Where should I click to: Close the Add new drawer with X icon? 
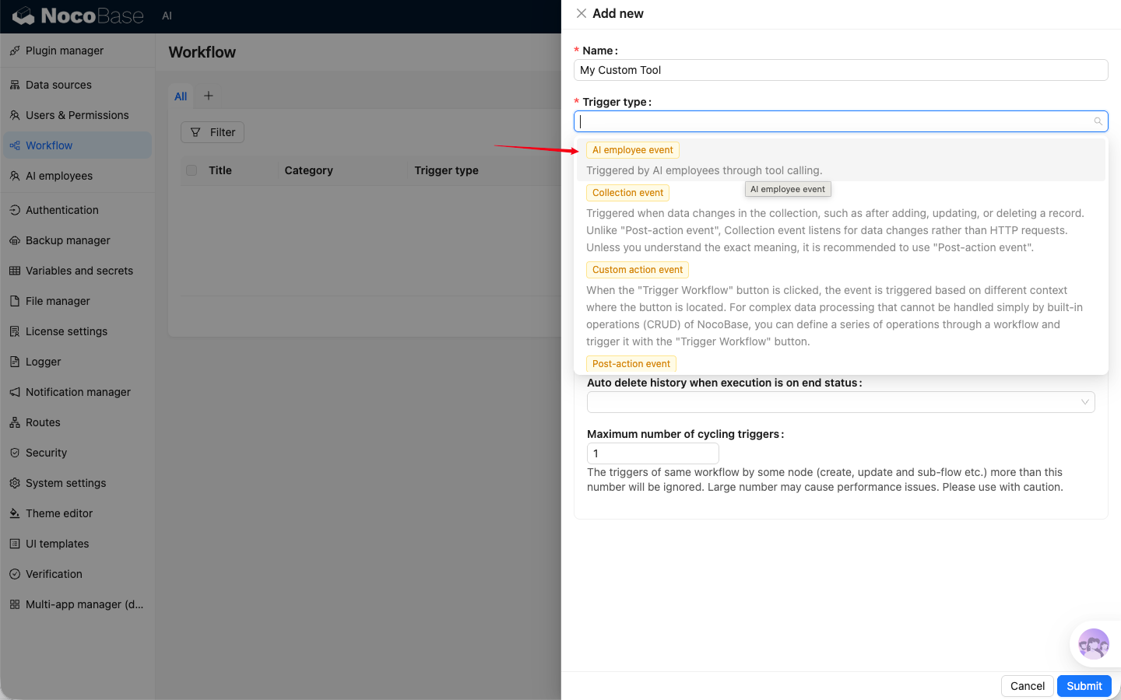coord(582,13)
